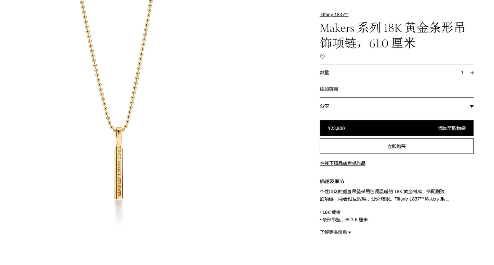The width and height of the screenshot is (494, 265).
Task: Click the ¥23,800 price on black button
Action: [336, 128]
